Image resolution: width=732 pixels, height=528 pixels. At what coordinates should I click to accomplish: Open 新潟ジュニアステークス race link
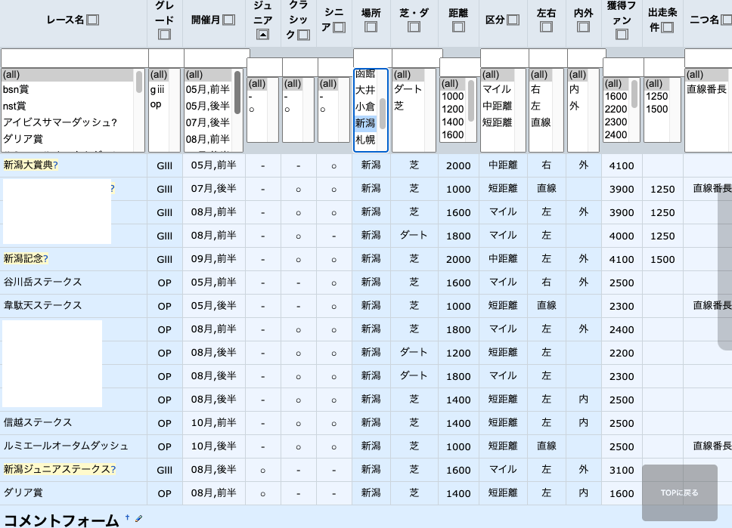click(x=57, y=470)
